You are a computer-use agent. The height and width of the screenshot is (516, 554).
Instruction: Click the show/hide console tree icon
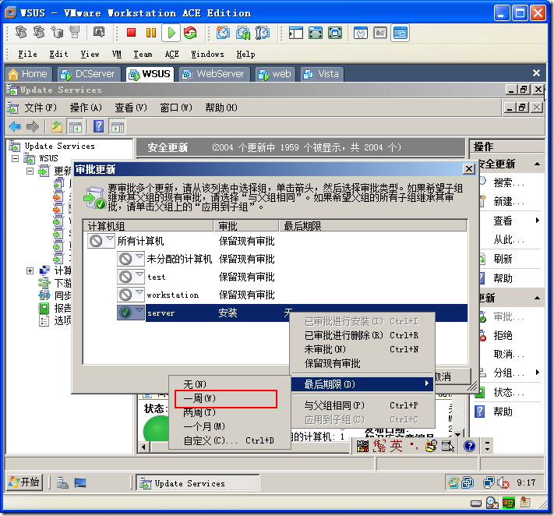pyautogui.click(x=76, y=126)
